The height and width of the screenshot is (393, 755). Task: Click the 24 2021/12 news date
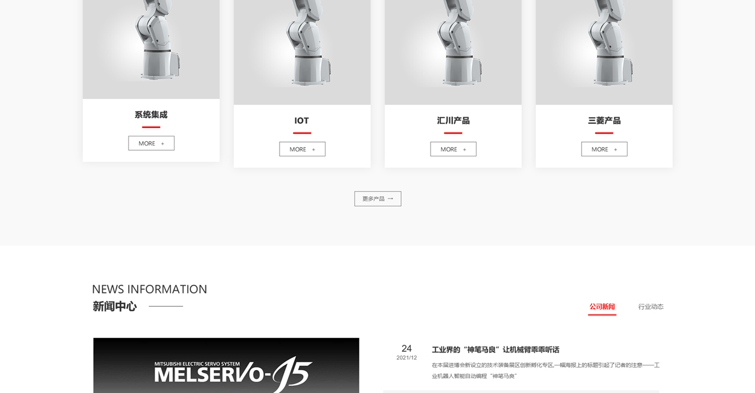point(406,353)
